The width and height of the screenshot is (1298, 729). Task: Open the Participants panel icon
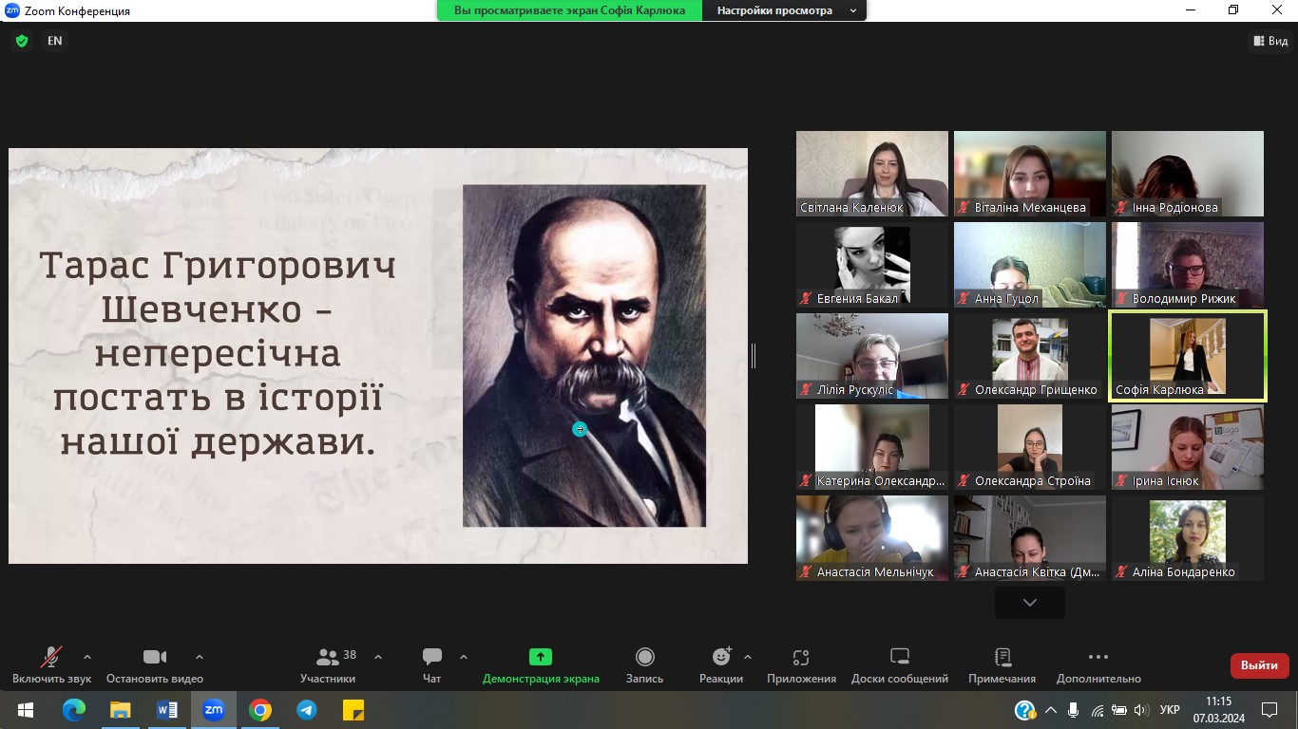328,657
